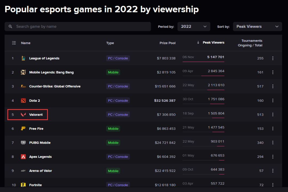Click the list icon in table header
The image size is (288, 192).
pos(14,43)
